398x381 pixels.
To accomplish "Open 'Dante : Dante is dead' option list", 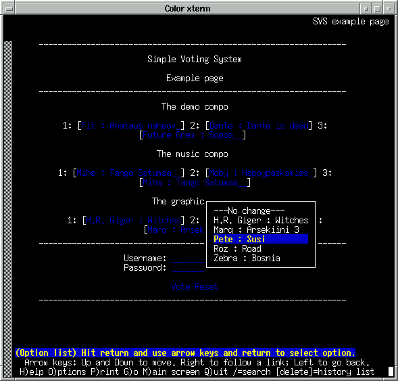I will 259,126.
